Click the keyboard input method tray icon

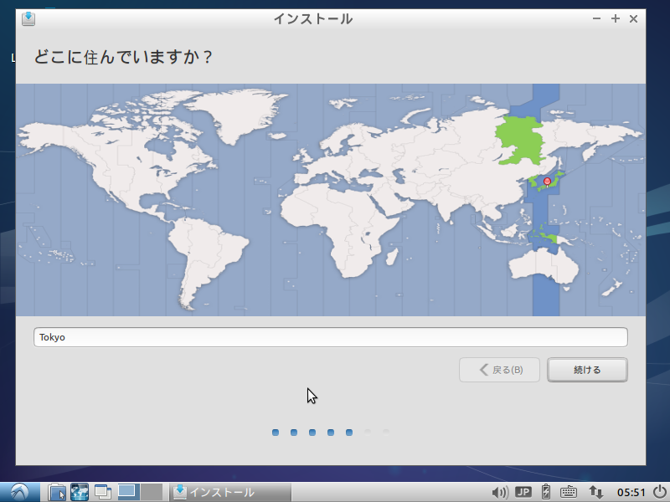(569, 492)
